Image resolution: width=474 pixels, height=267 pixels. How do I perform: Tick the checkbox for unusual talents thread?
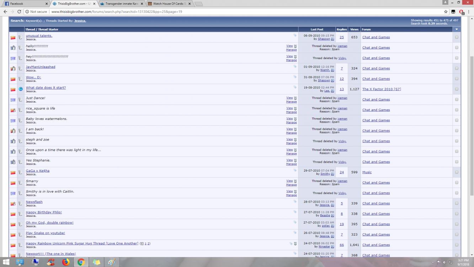pyautogui.click(x=457, y=37)
